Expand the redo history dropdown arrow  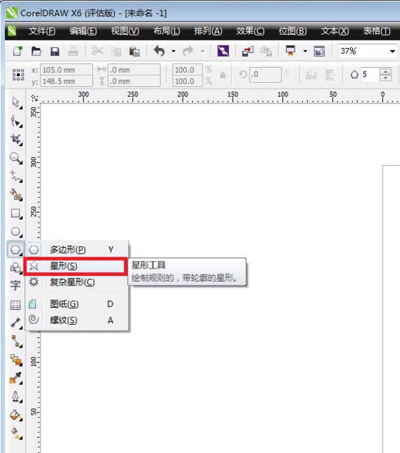(203, 51)
